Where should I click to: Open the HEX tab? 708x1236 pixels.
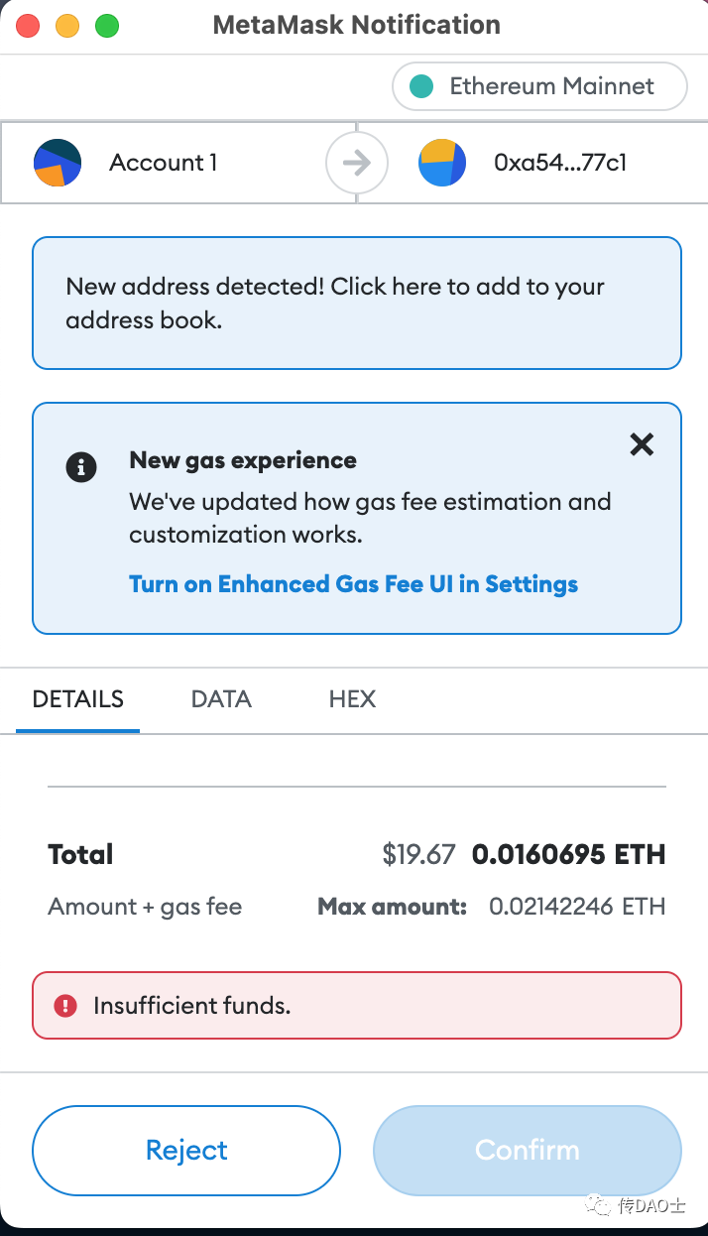pyautogui.click(x=352, y=698)
